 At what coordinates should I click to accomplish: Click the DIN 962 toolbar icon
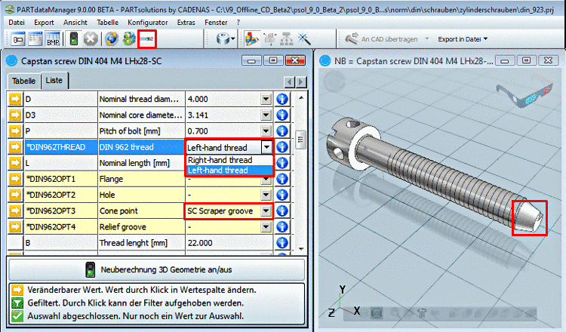[147, 39]
